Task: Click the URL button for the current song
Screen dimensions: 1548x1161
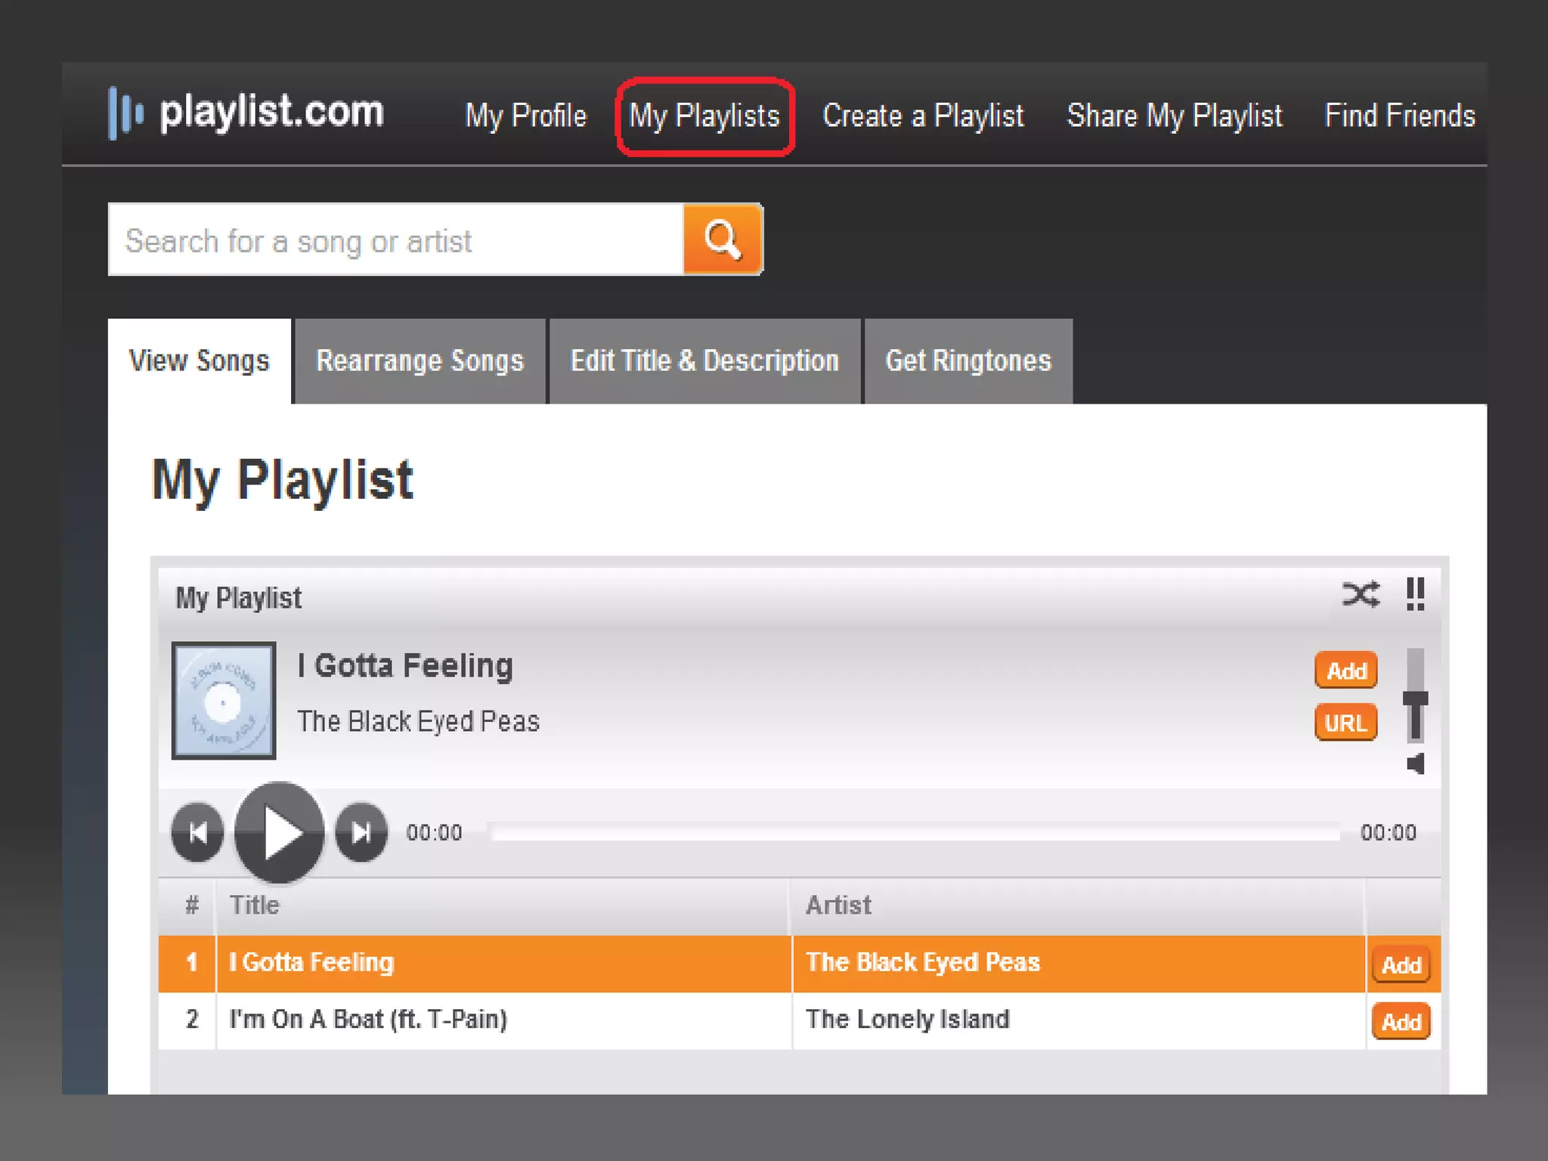Action: pos(1345,723)
